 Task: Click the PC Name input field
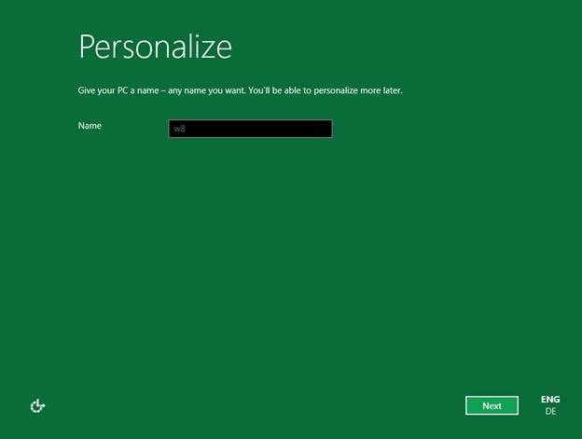(x=251, y=129)
